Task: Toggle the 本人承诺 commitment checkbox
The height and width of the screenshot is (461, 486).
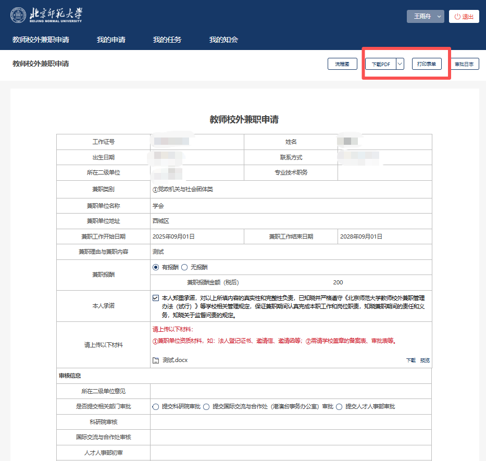Action: 156,298
